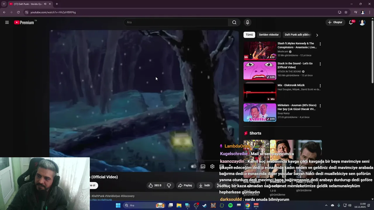
Task: Open Spotify from the taskbar
Action: point(230,205)
